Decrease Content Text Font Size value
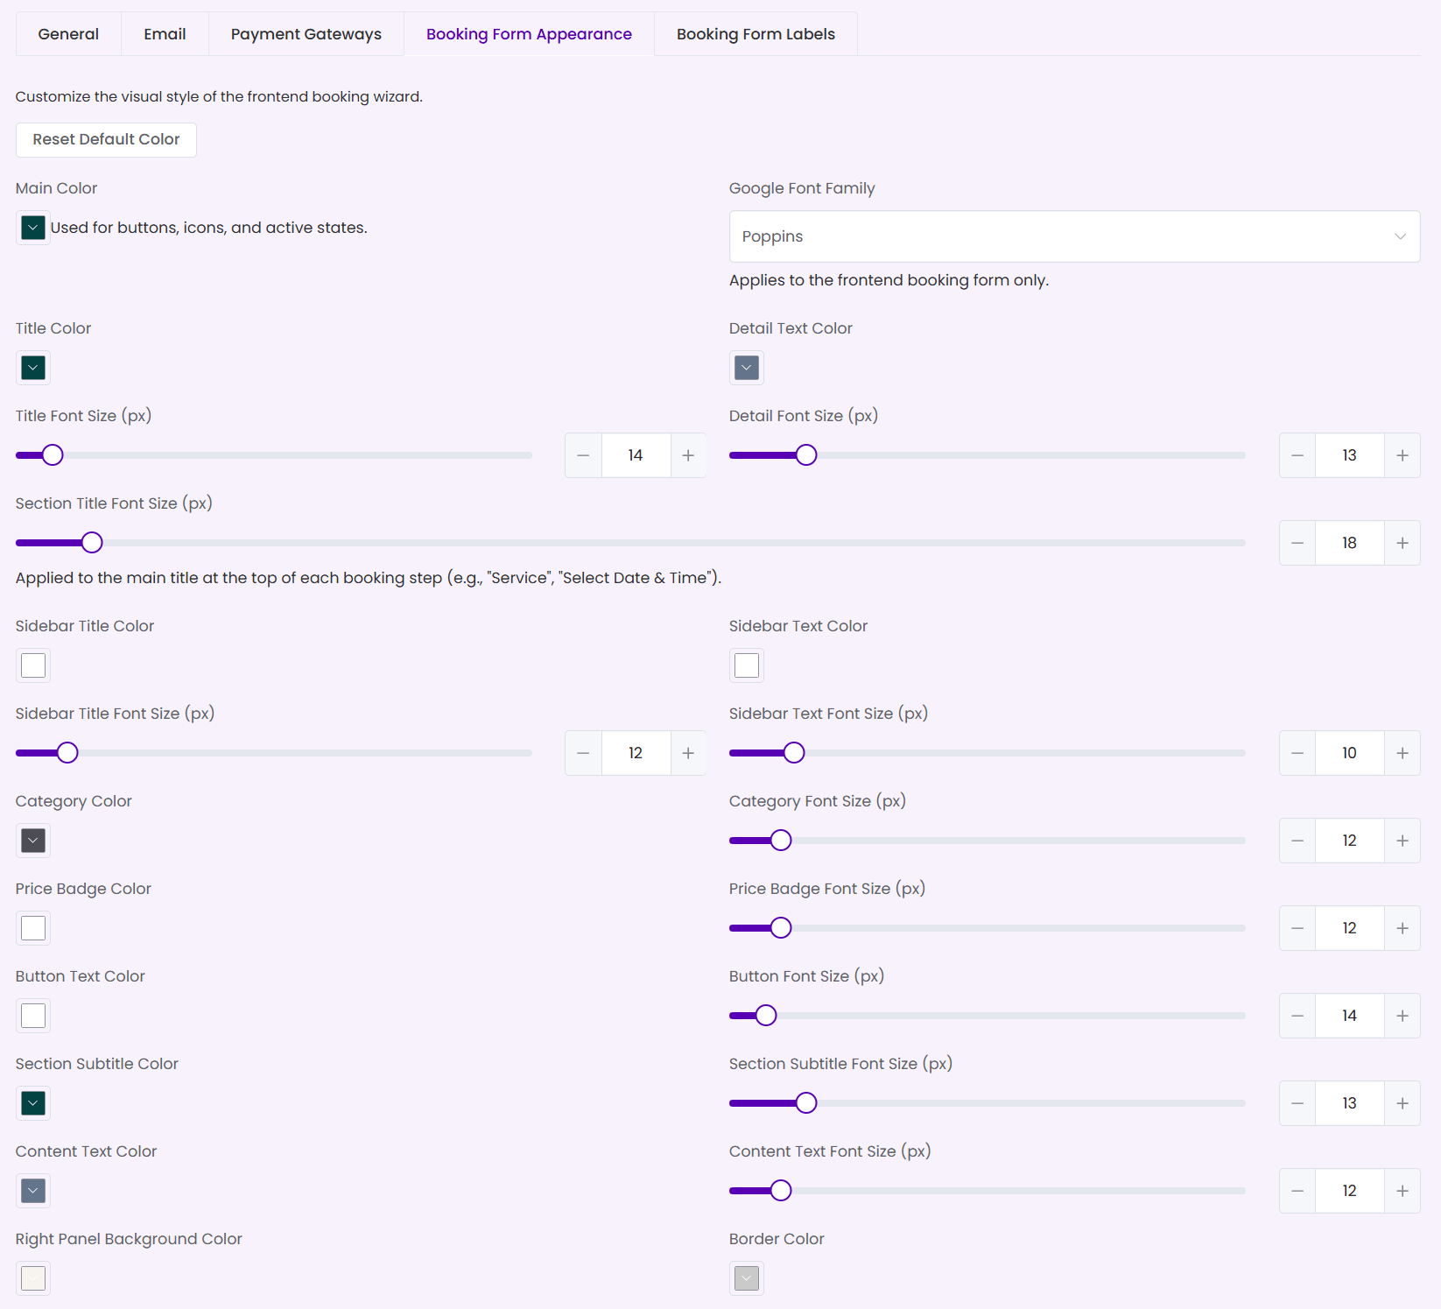1441x1309 pixels. click(1297, 1191)
